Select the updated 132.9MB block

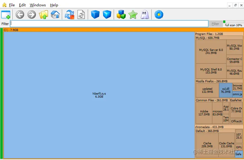[x=208, y=90]
